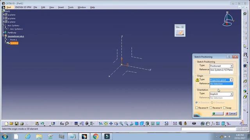The width and height of the screenshot is (250, 140).
Task: Open the Isometric View cube icon
Action: tap(142, 124)
